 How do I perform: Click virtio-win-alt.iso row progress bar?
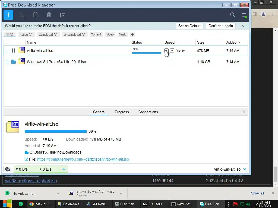146,53
